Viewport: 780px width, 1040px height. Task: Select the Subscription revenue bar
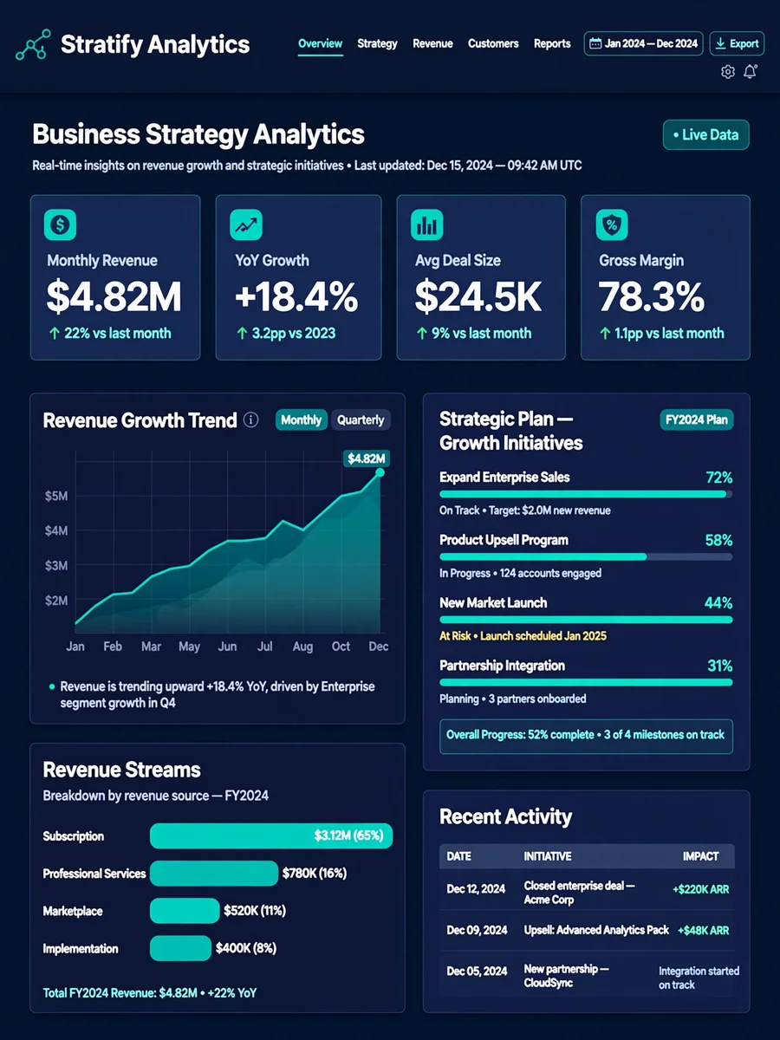[x=271, y=836]
